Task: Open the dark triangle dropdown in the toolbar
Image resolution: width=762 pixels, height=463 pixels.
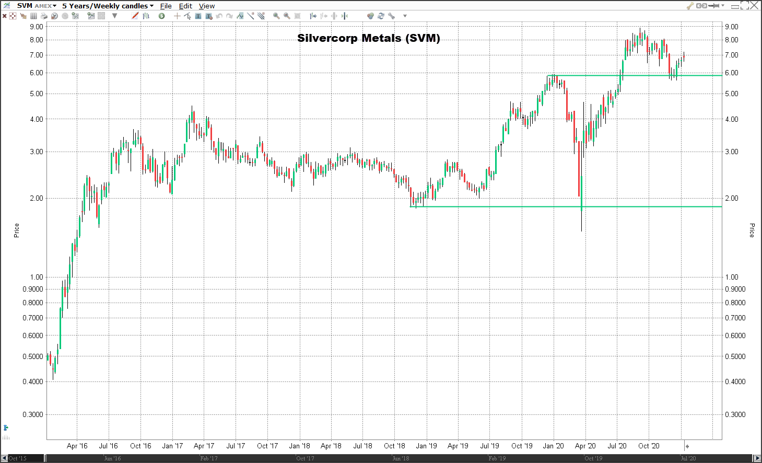Action: [x=114, y=16]
